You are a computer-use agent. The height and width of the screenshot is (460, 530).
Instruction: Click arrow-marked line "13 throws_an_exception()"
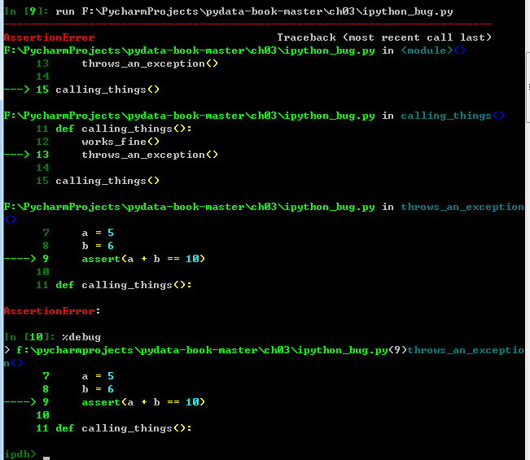pos(111,155)
